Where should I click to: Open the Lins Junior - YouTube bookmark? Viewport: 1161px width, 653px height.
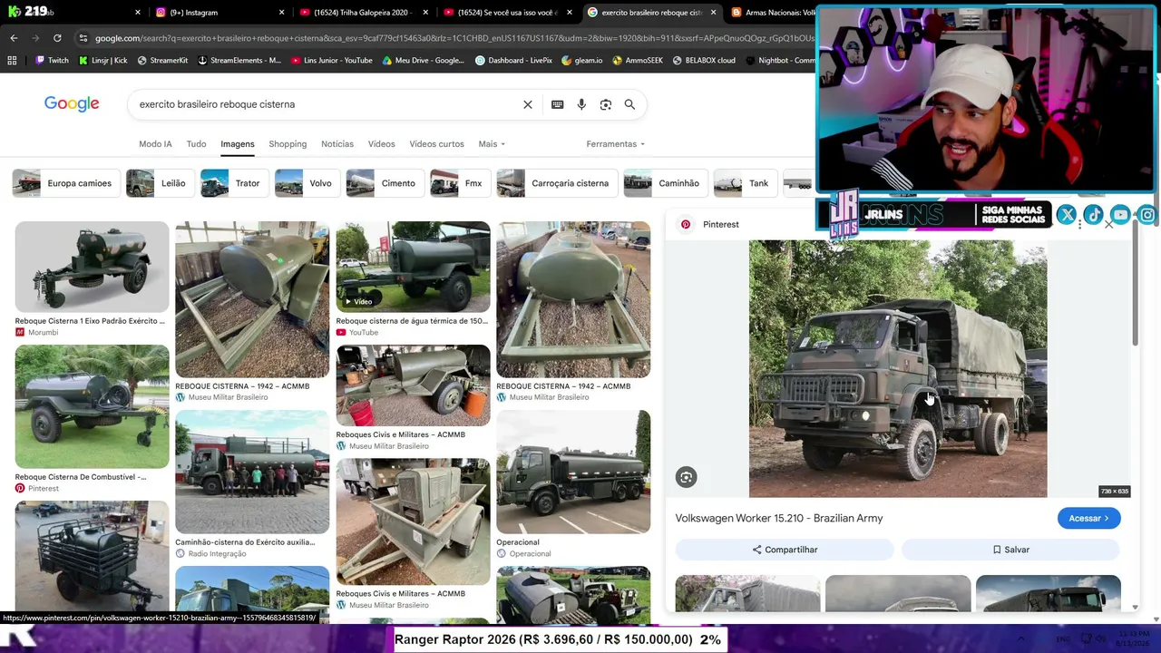click(332, 61)
